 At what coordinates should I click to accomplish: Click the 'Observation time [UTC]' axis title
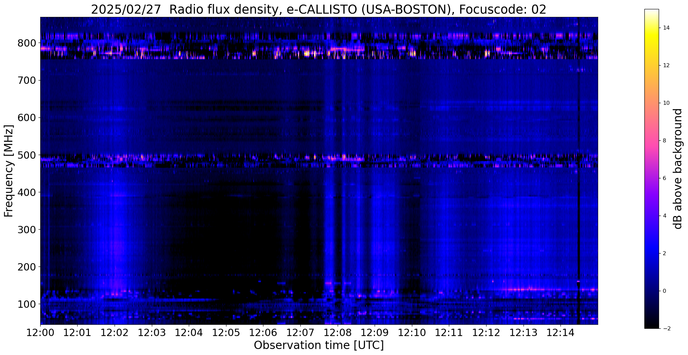(x=319, y=346)
